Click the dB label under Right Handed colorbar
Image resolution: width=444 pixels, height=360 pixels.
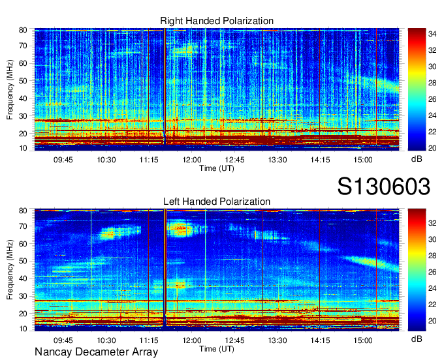coord(417,159)
